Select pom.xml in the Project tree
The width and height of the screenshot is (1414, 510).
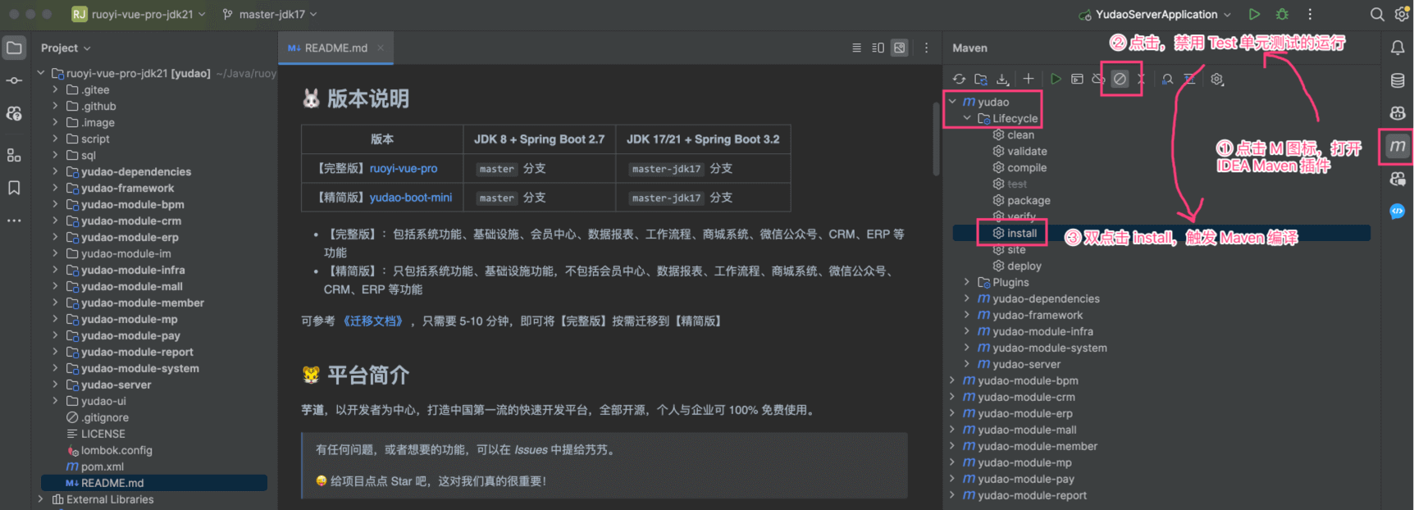102,467
